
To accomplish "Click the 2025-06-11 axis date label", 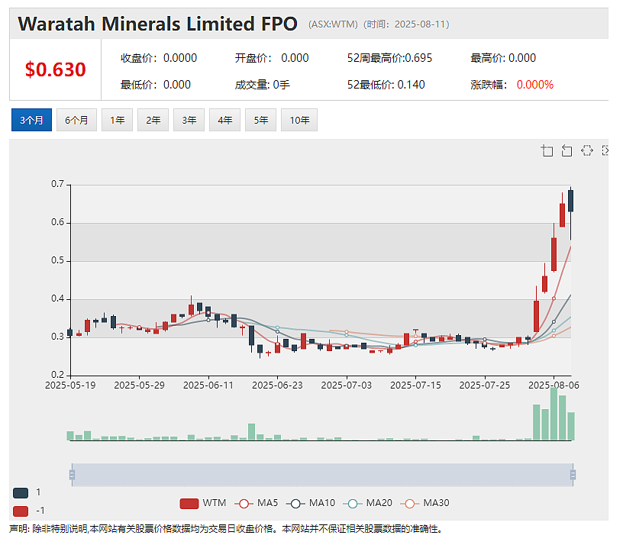I will [208, 385].
